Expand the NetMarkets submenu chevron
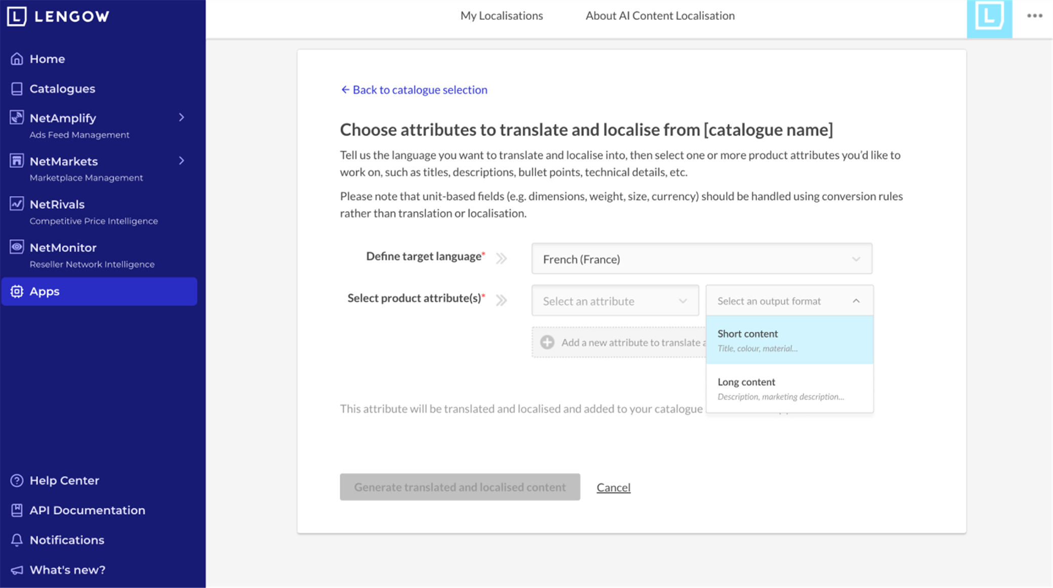Viewport: 1053px width, 588px height. [182, 161]
